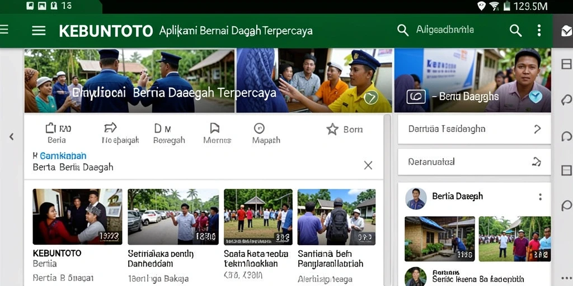Collapse panel with left arrow chevron
Screen dimensions: 573x286
[11, 137]
